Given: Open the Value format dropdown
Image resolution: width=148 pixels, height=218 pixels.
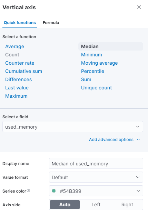Looking at the screenshot, I should click(96, 177).
